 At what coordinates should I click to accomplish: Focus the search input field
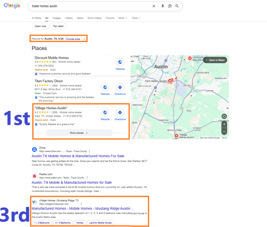tap(91, 6)
